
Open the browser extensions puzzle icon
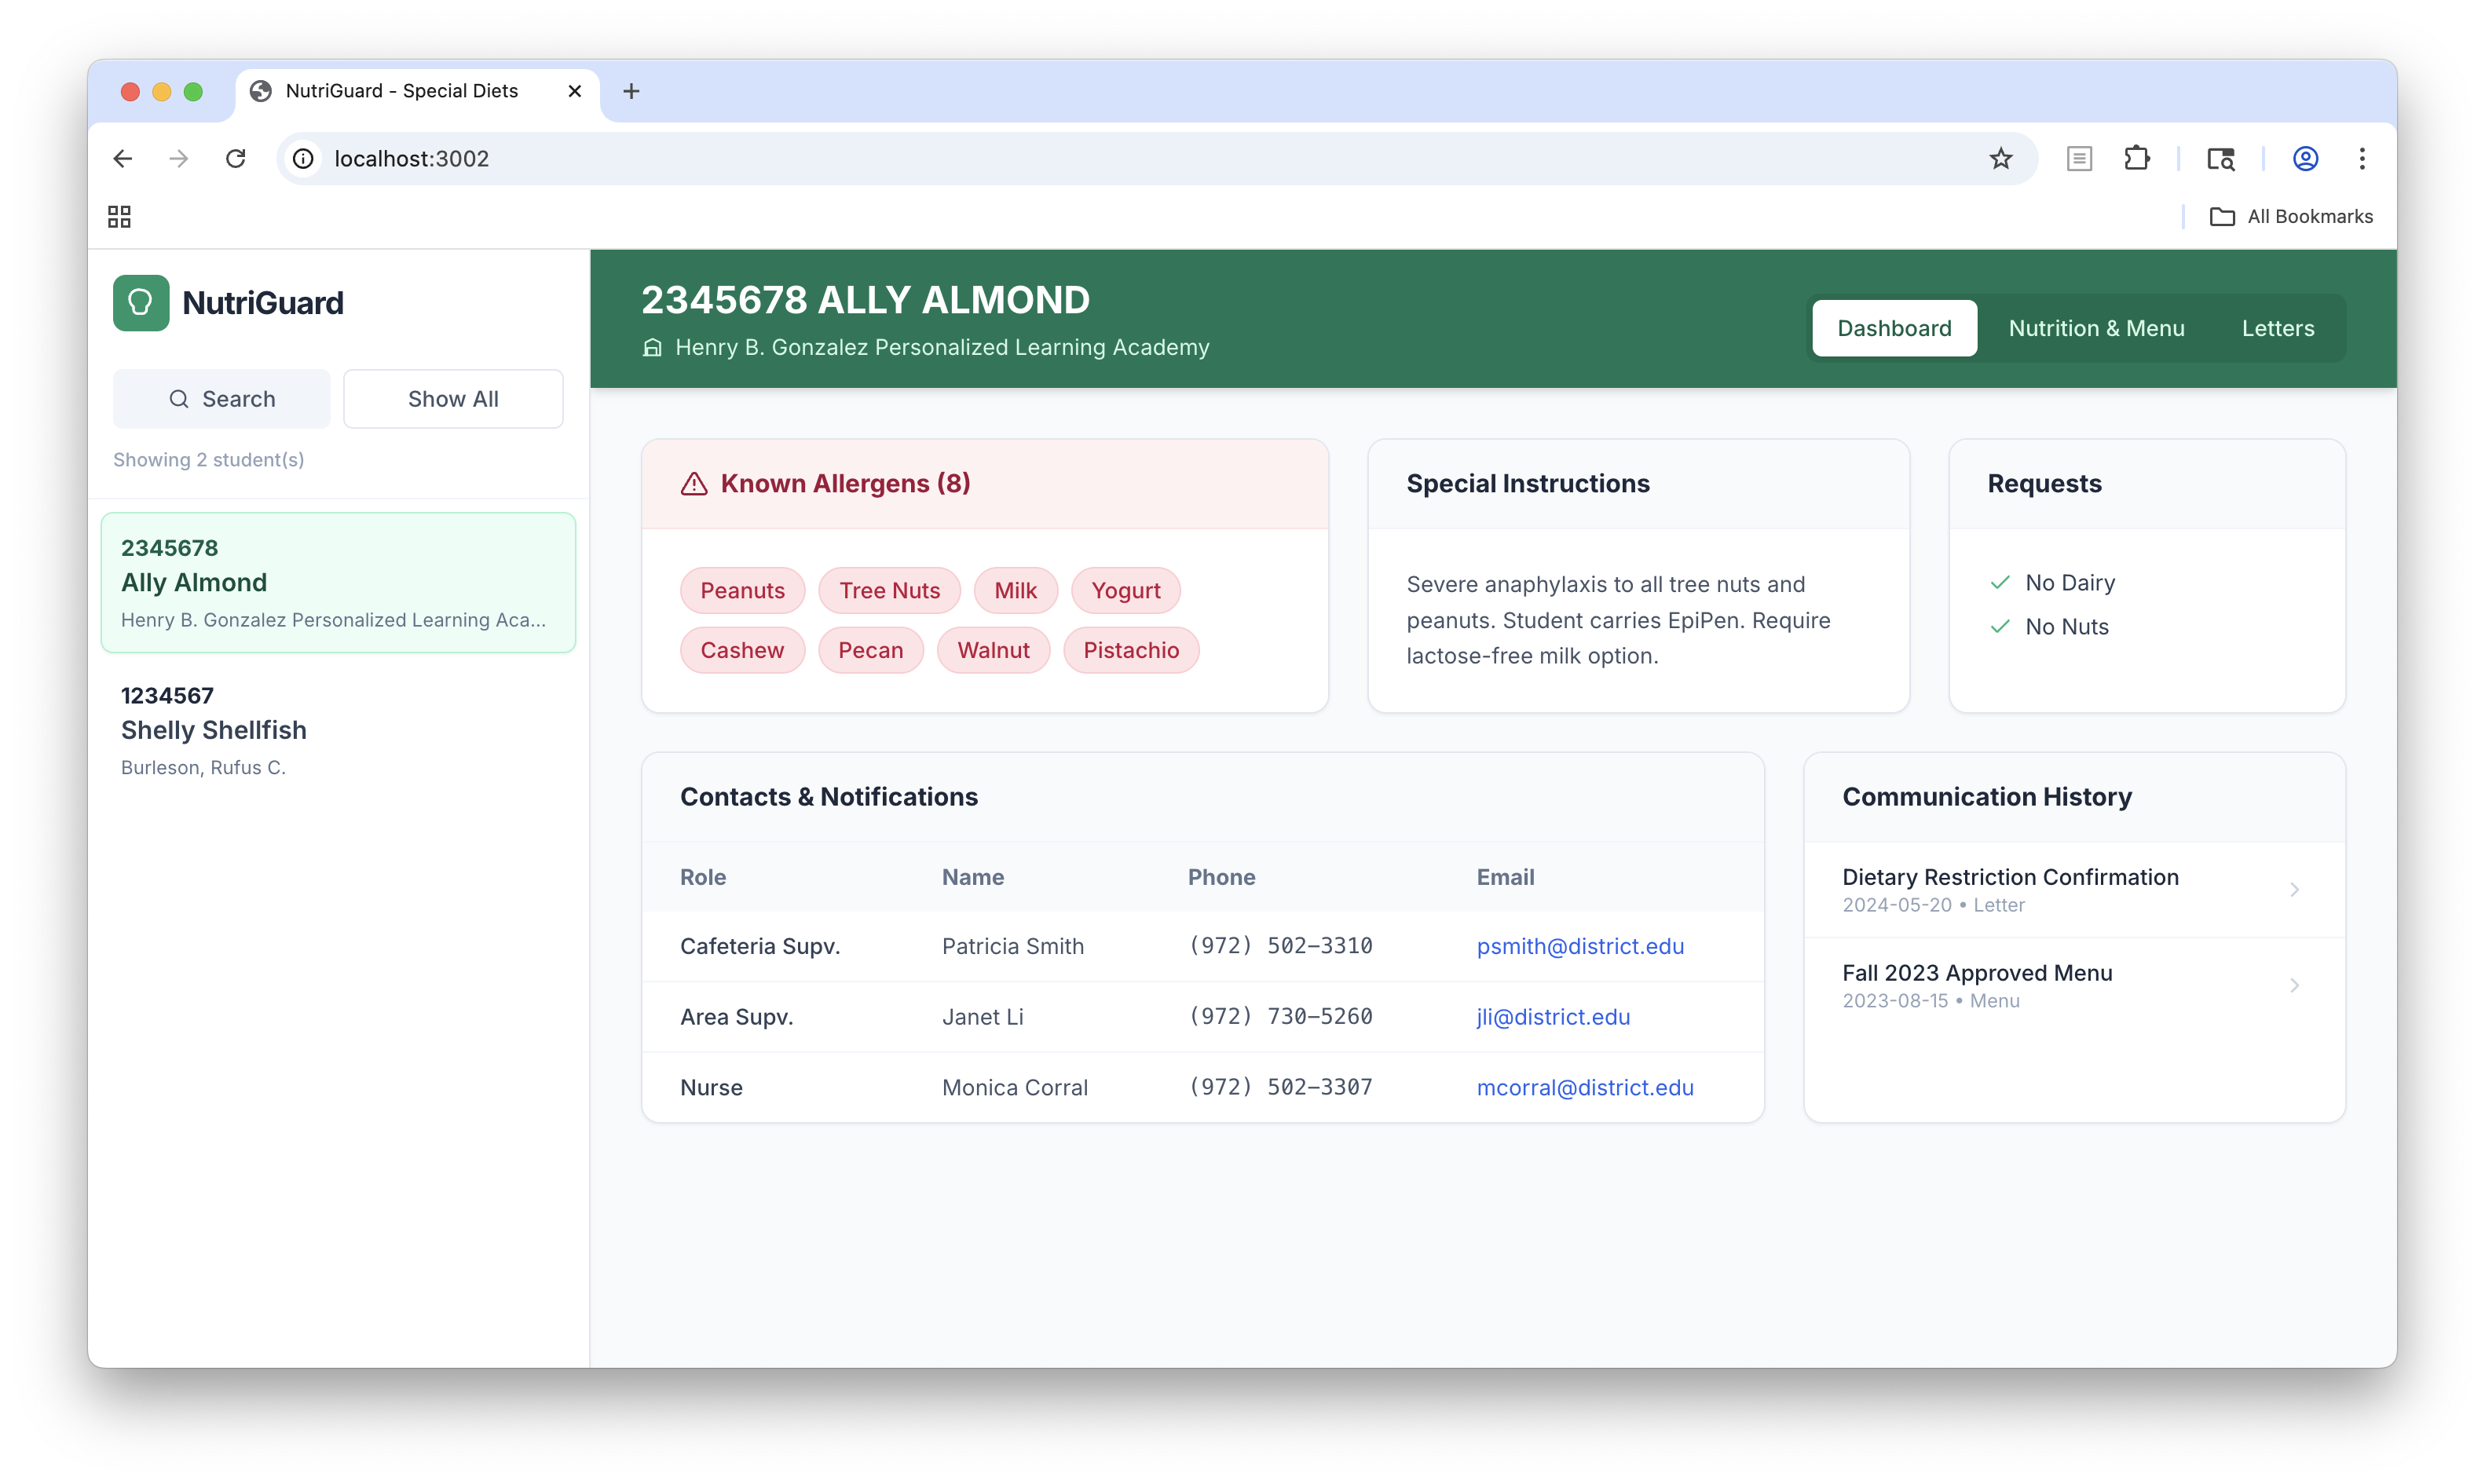pos(2137,158)
